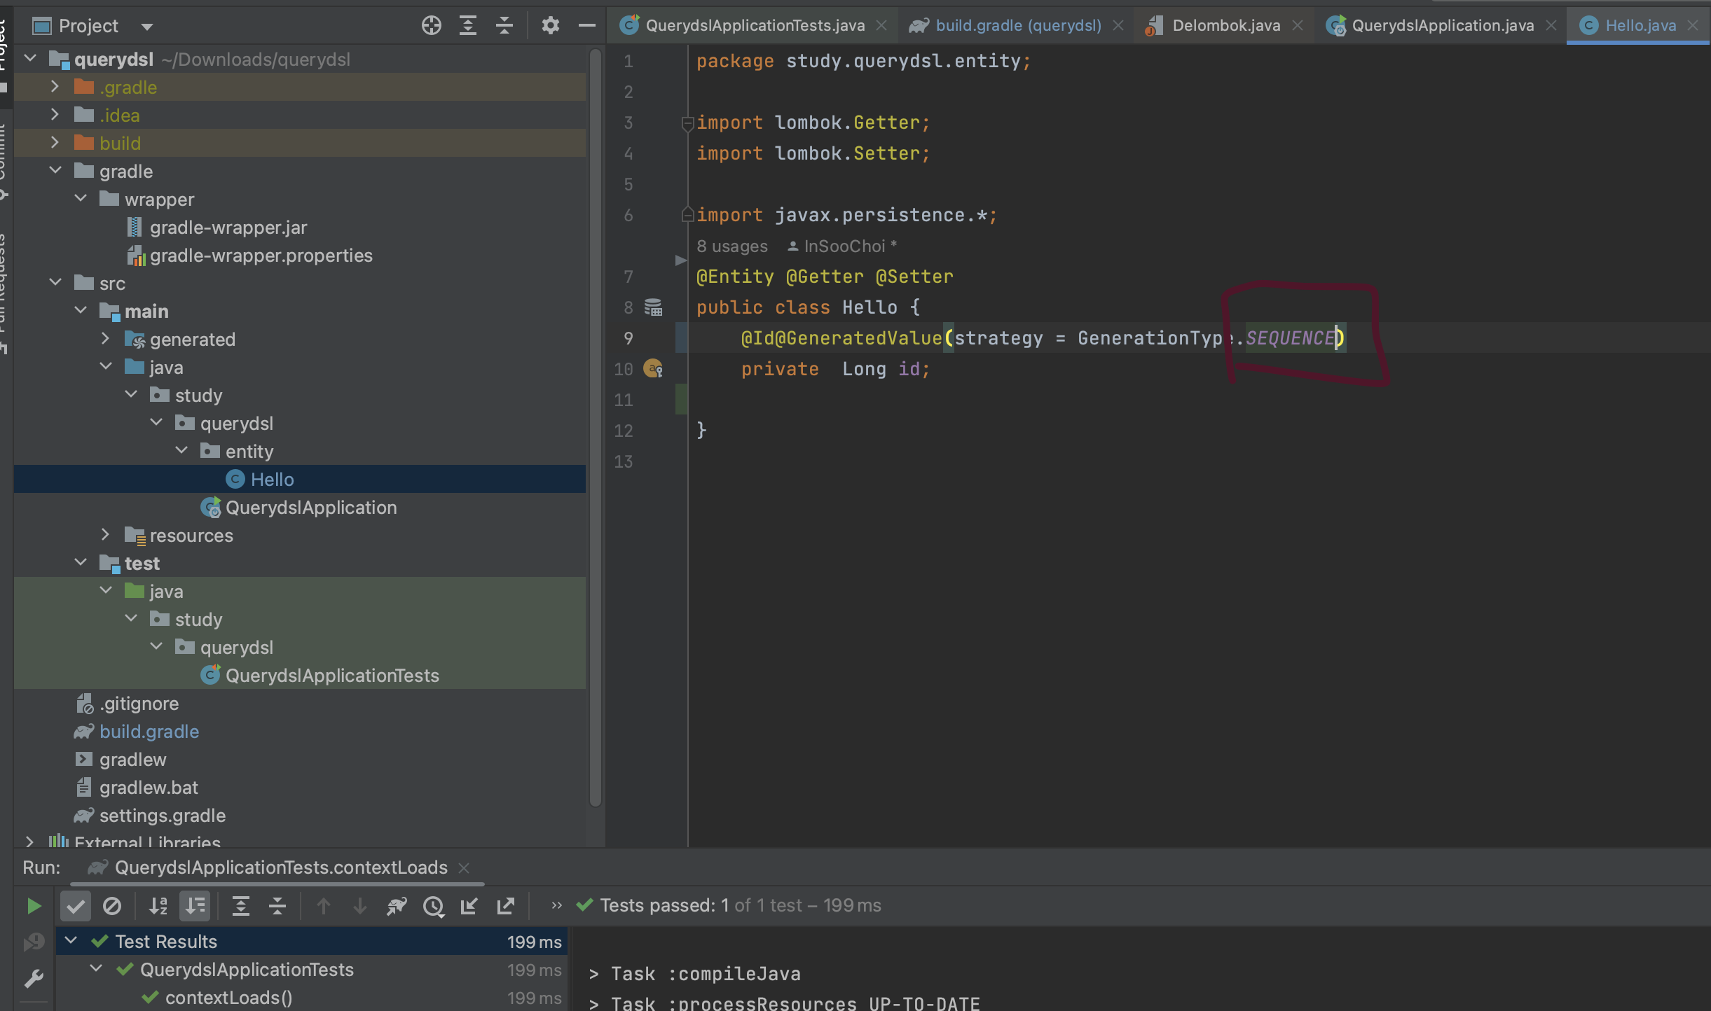Image resolution: width=1711 pixels, height=1011 pixels.
Task: Select gradle-wrapper.jar file
Action: click(228, 228)
